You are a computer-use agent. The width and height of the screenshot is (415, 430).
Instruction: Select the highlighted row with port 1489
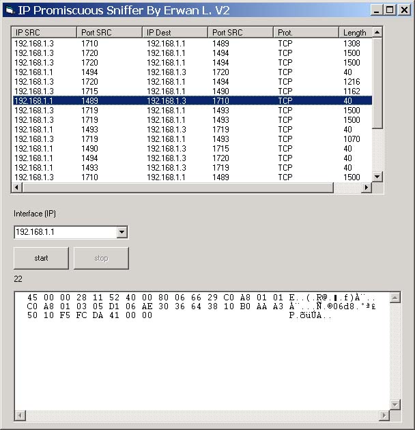[191, 100]
